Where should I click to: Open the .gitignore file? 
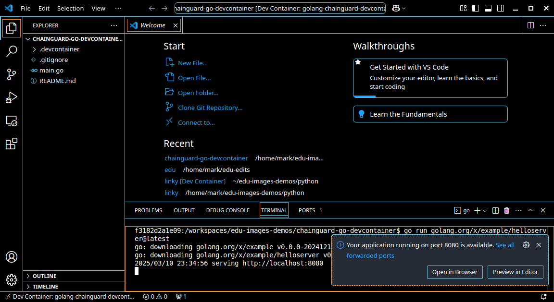[x=75, y=60]
